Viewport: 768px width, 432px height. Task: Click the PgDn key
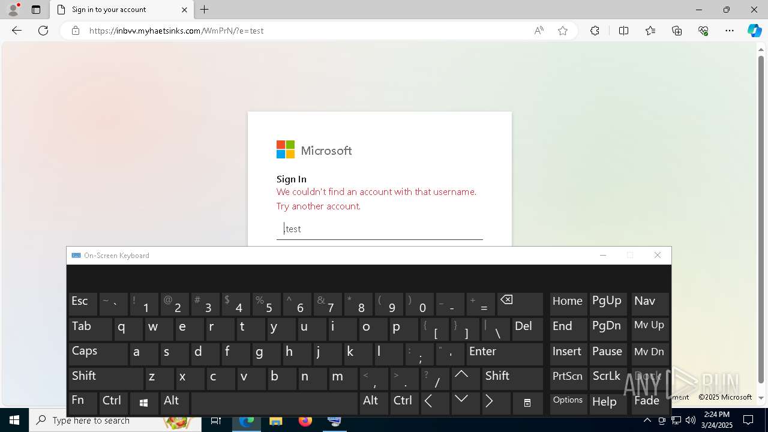pos(608,329)
